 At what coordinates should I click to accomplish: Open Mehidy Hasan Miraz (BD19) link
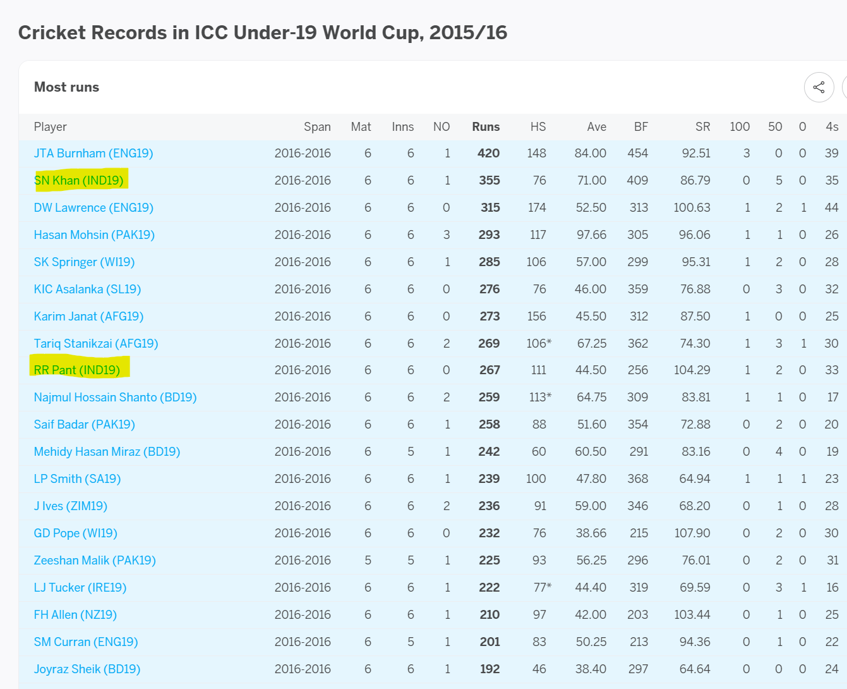click(107, 451)
